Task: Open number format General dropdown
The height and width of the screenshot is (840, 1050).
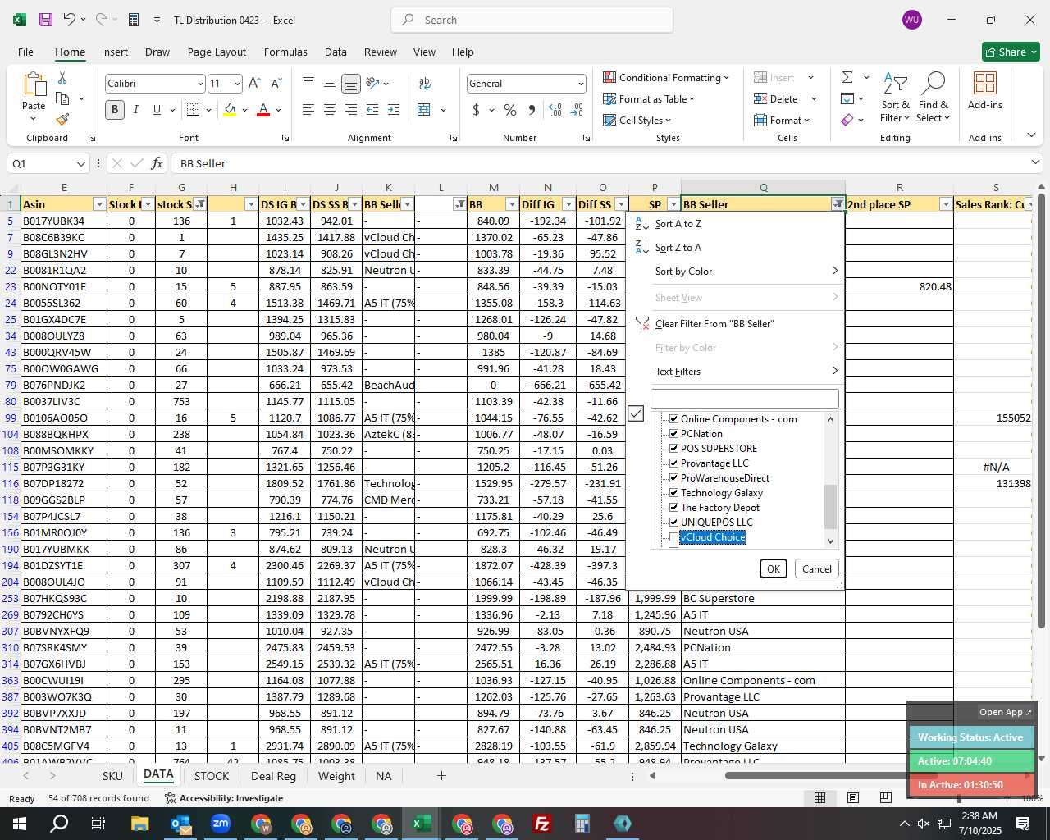Action: [581, 84]
